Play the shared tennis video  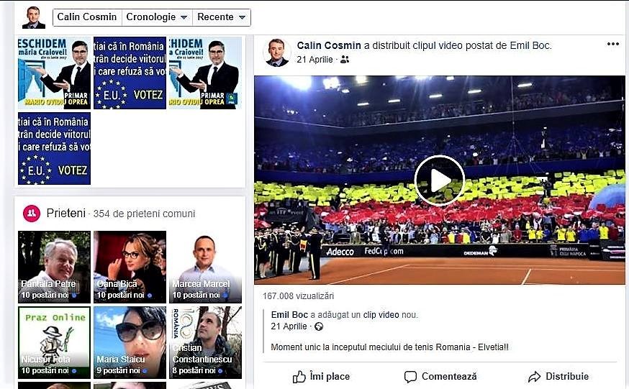click(x=439, y=180)
